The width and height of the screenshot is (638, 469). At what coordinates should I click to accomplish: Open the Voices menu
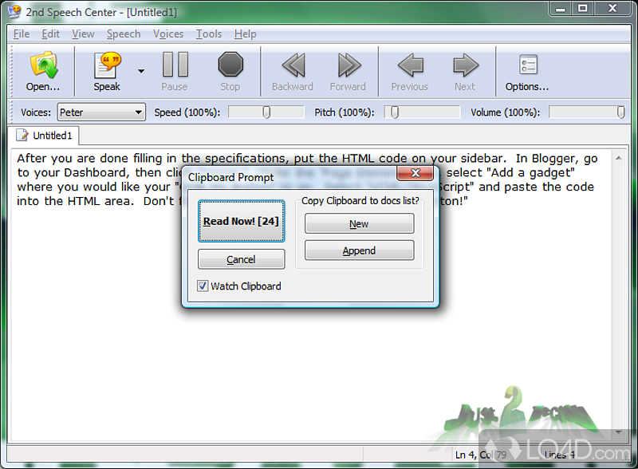(x=168, y=33)
